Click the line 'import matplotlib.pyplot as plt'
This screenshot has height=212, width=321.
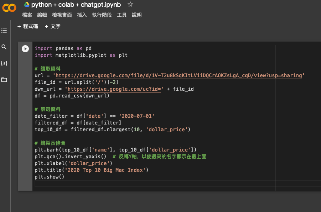(81, 55)
